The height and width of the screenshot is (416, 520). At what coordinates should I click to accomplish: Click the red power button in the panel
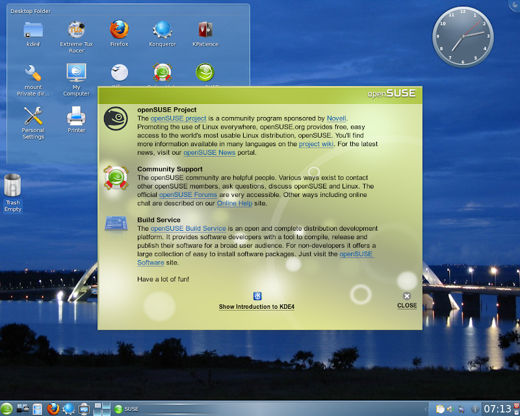click(517, 406)
